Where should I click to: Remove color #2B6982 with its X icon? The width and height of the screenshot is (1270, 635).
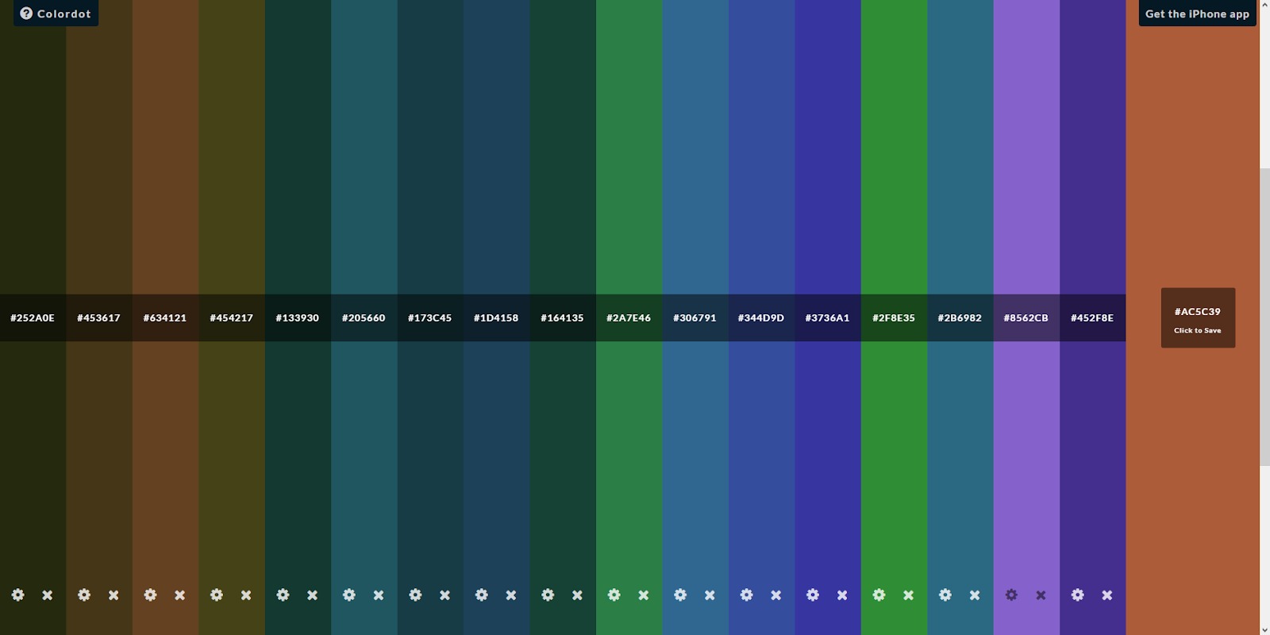point(975,595)
